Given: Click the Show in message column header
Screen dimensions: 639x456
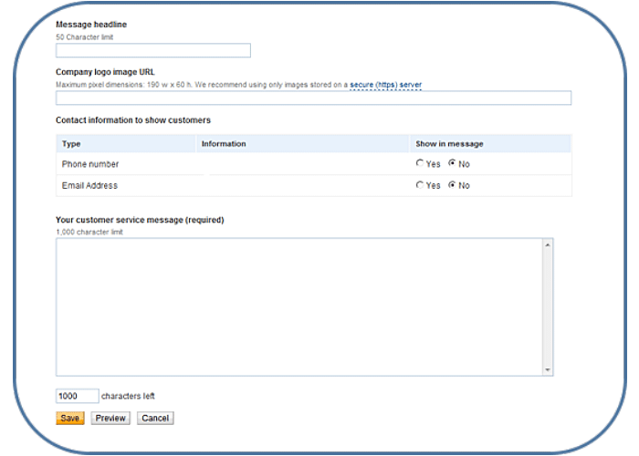Looking at the screenshot, I should tap(449, 144).
